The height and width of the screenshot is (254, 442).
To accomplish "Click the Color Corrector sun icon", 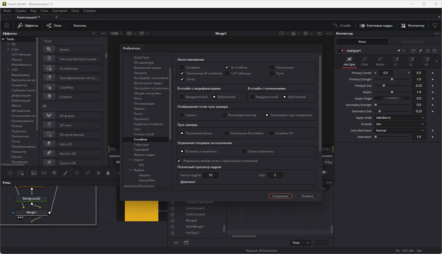I will pos(98,173).
